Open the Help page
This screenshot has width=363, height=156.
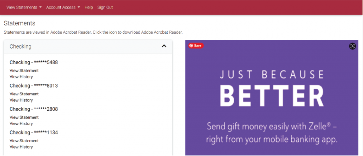[x=89, y=7]
